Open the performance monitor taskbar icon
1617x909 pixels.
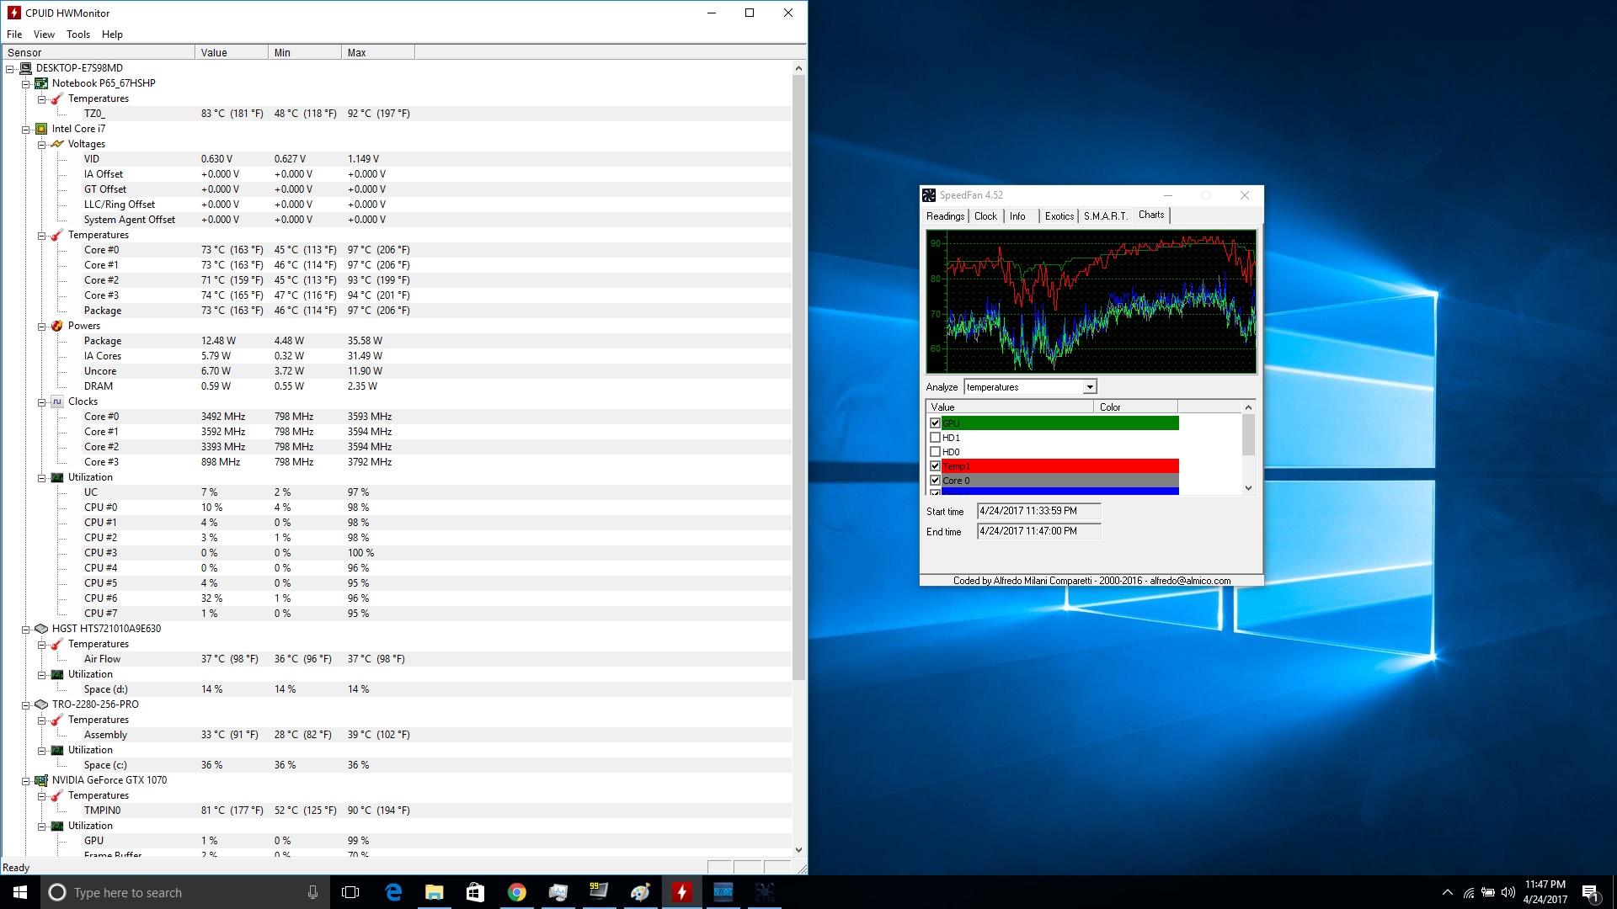pos(558,892)
